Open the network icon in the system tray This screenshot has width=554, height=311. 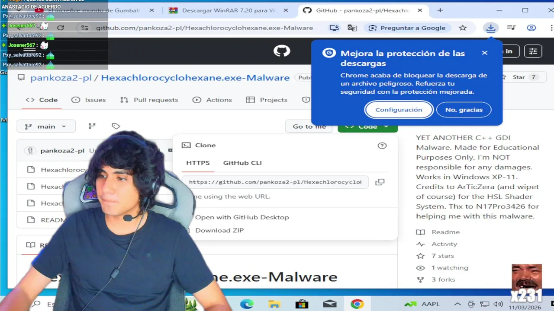click(x=485, y=304)
